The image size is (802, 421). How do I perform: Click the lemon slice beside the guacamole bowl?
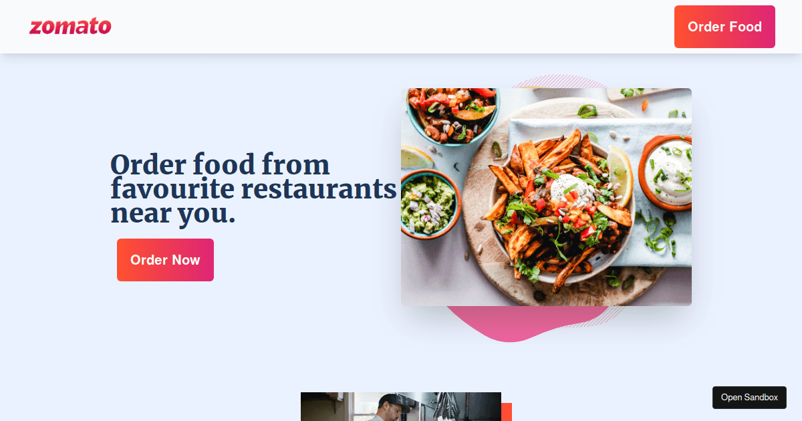point(416,157)
